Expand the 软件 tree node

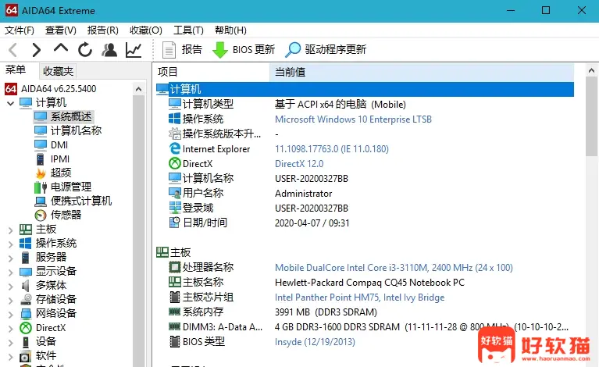(11, 357)
